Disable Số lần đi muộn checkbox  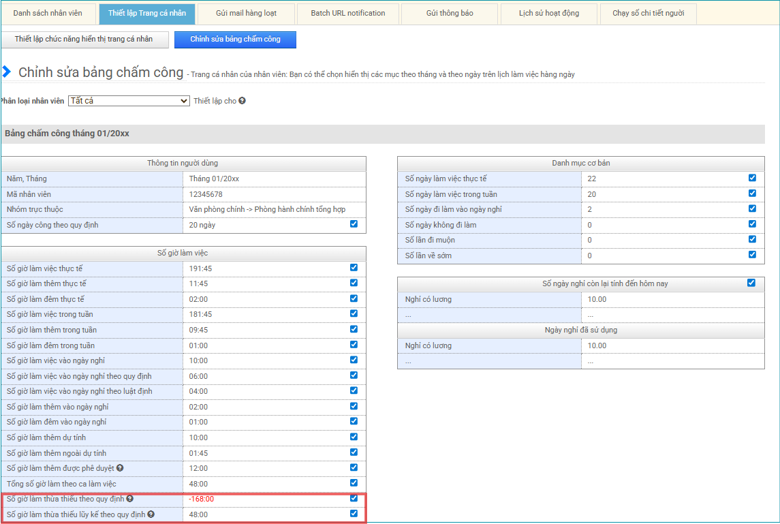pos(752,239)
